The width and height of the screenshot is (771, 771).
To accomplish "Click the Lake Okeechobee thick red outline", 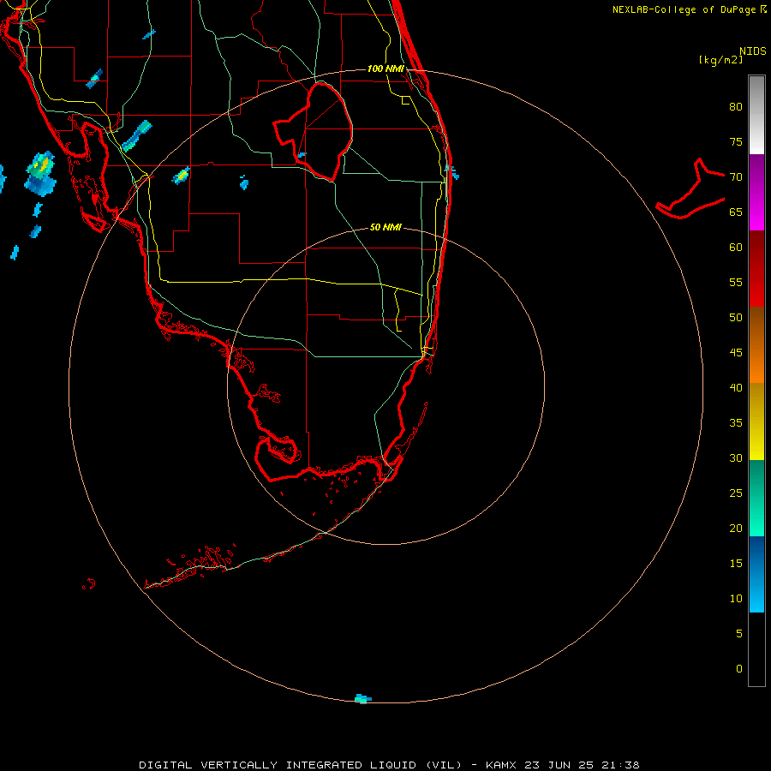I will [313, 131].
